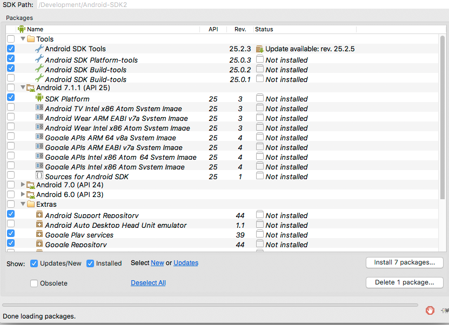Click the Google Play services package icon
The height and width of the screenshot is (325, 449).
point(39,234)
